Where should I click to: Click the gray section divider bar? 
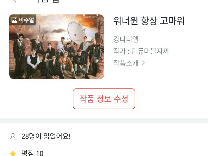pyautogui.click(x=104, y=121)
